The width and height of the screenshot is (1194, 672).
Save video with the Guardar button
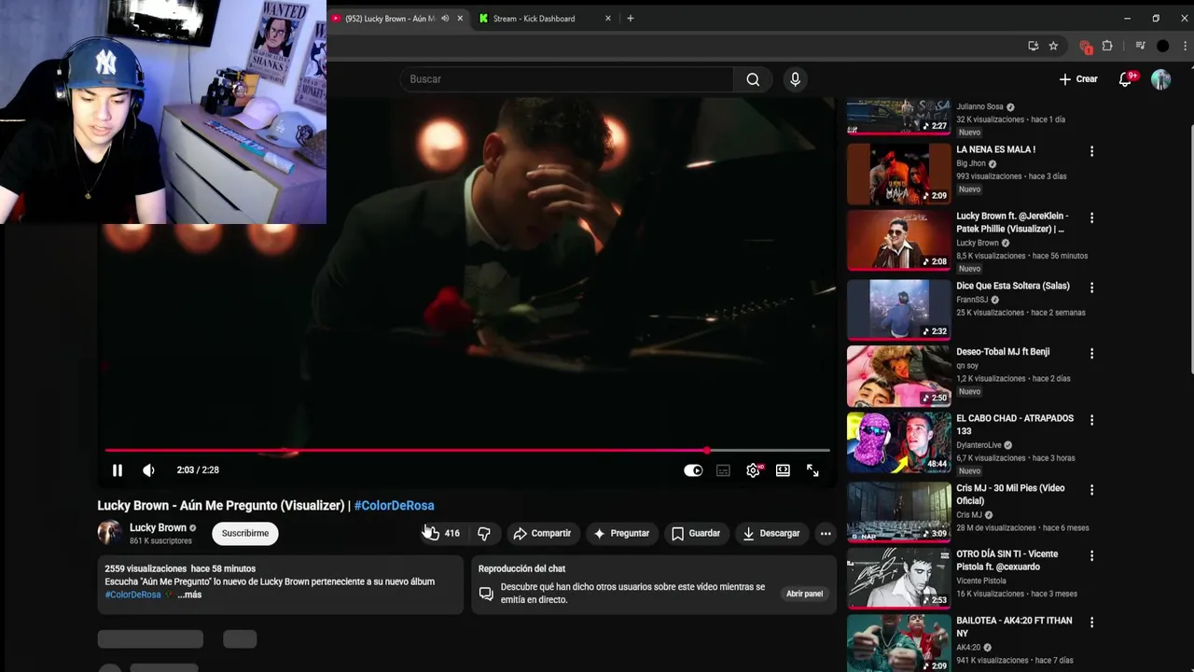(x=696, y=533)
